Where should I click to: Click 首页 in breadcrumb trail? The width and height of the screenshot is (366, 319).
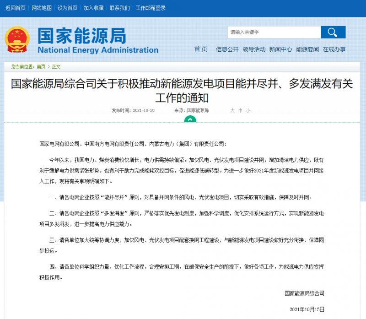point(41,67)
